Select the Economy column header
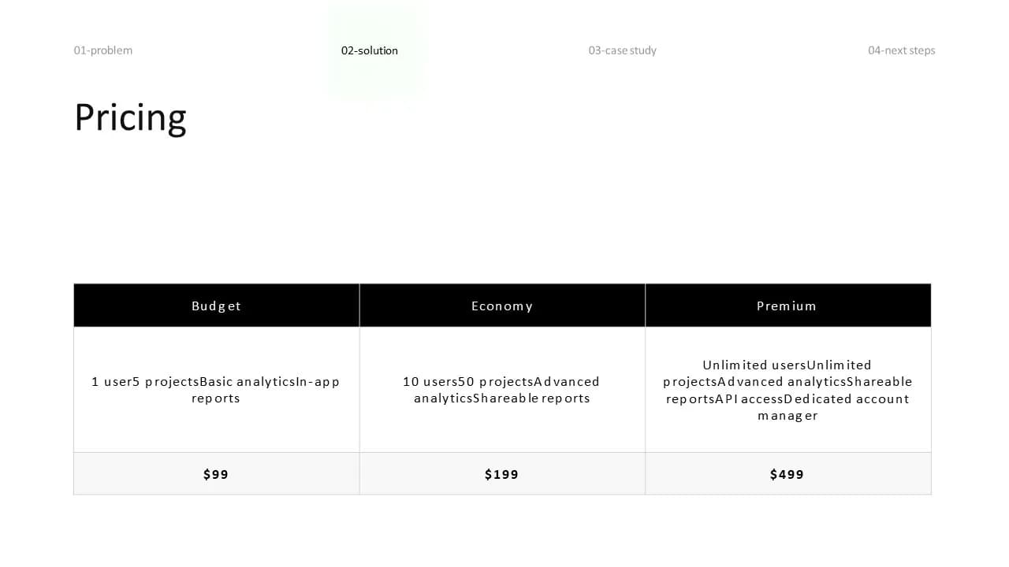Viewport: 1009px width, 567px height. tap(502, 306)
